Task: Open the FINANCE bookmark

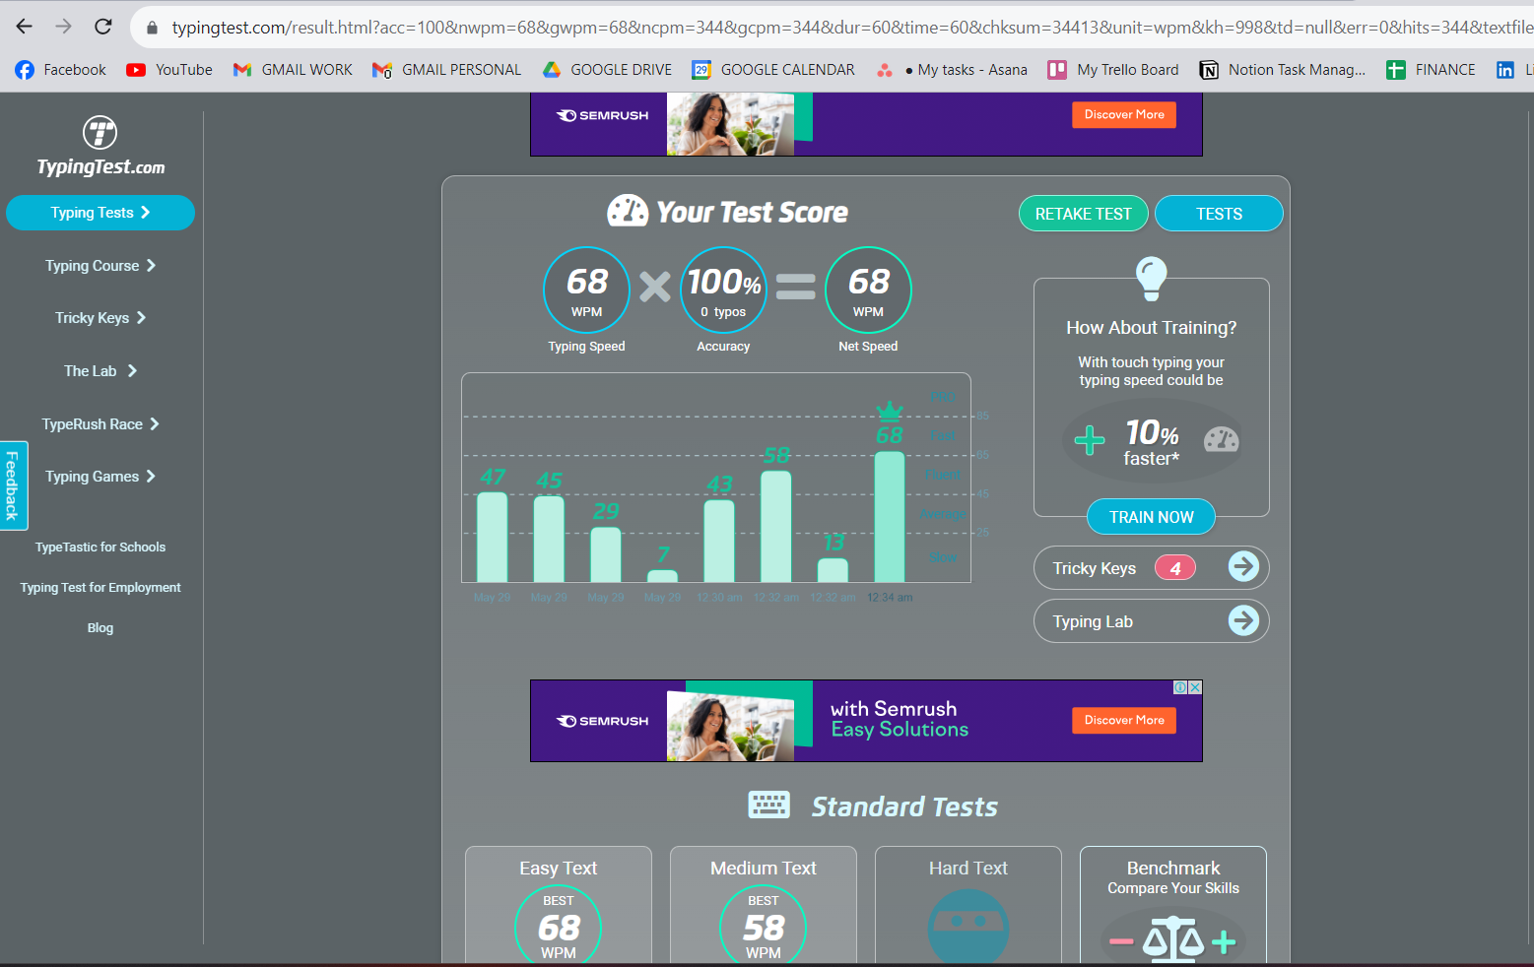Action: [x=1431, y=70]
